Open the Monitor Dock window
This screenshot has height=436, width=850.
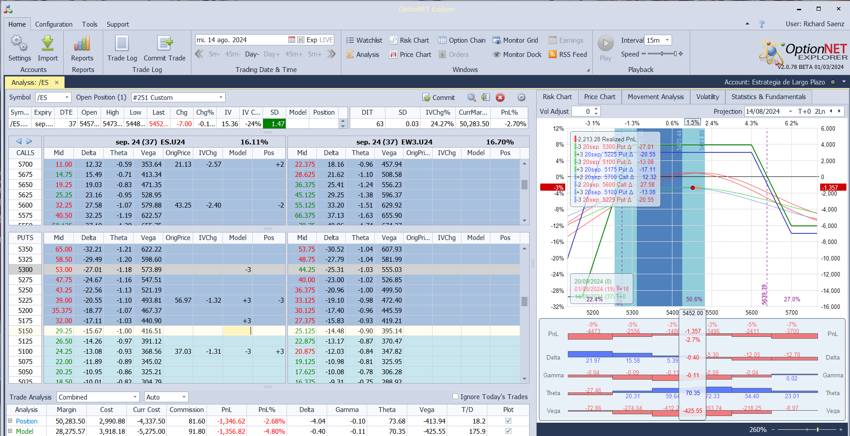[x=517, y=54]
